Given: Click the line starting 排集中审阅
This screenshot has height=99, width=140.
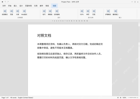Looking at the screenshot, I should 55,48.
